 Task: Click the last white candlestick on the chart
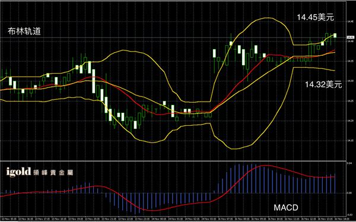tap(335, 36)
